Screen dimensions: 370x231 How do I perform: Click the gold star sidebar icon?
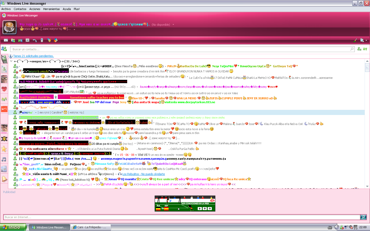tap(4, 149)
